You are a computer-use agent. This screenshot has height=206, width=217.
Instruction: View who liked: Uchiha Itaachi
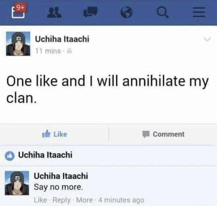[45, 155]
